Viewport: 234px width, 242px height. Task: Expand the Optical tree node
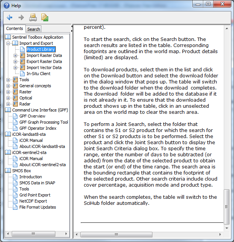point(8,98)
